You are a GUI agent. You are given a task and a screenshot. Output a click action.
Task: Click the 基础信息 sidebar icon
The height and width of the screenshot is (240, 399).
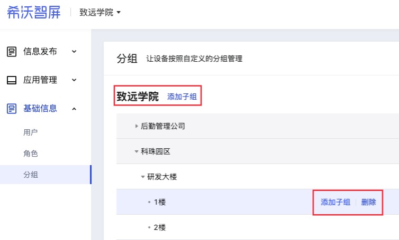tap(12, 109)
